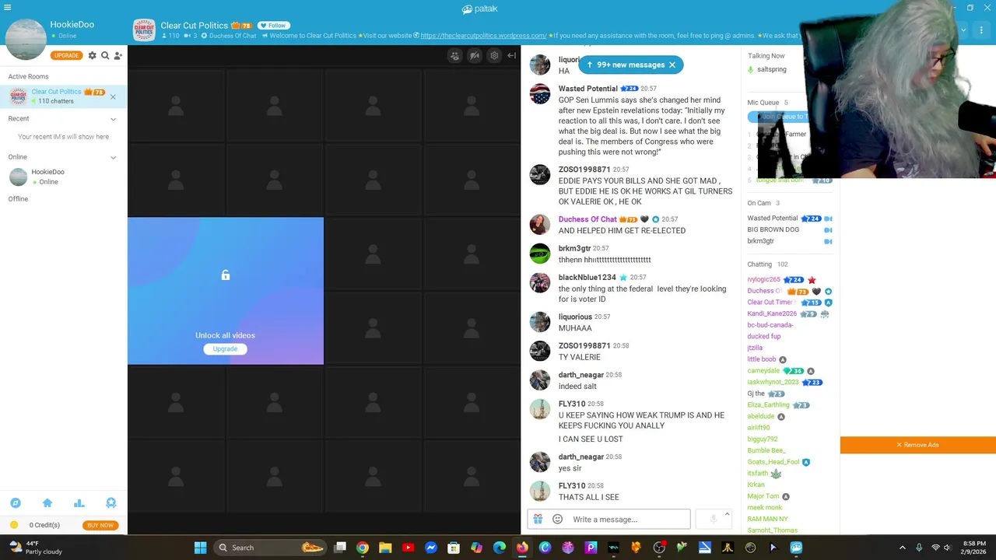The width and height of the screenshot is (996, 560).
Task: Click Remove Ads banner
Action: pos(918,445)
